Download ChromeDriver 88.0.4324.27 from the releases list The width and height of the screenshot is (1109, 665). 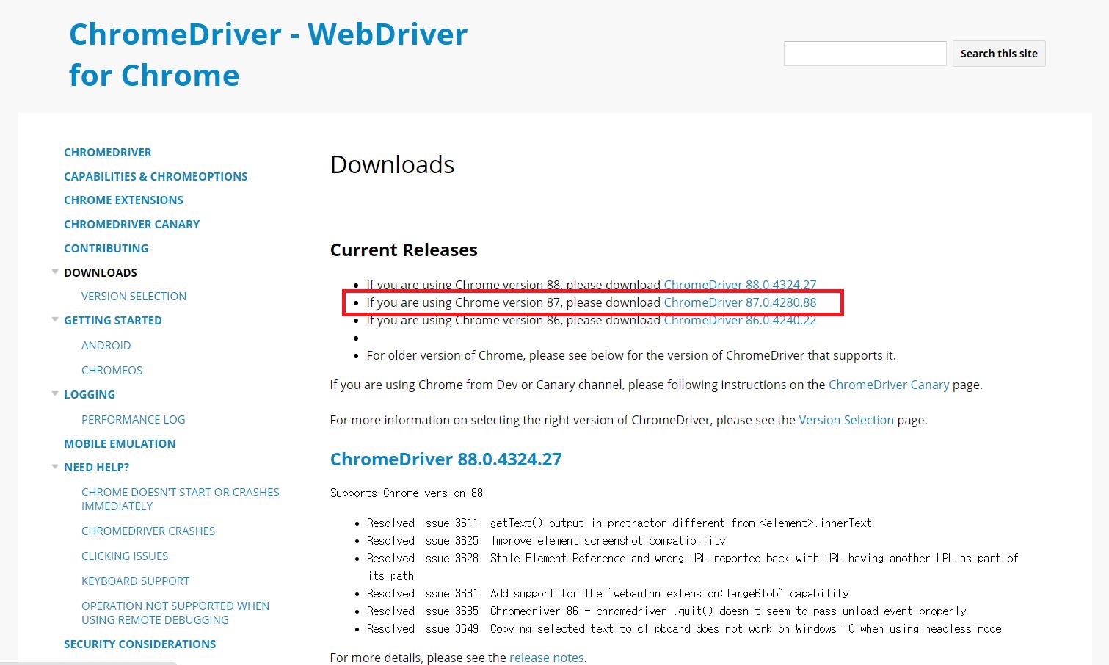[740, 285]
